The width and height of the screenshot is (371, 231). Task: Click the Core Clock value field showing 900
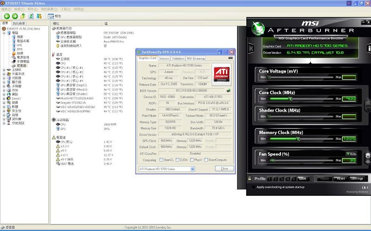[x=349, y=98]
